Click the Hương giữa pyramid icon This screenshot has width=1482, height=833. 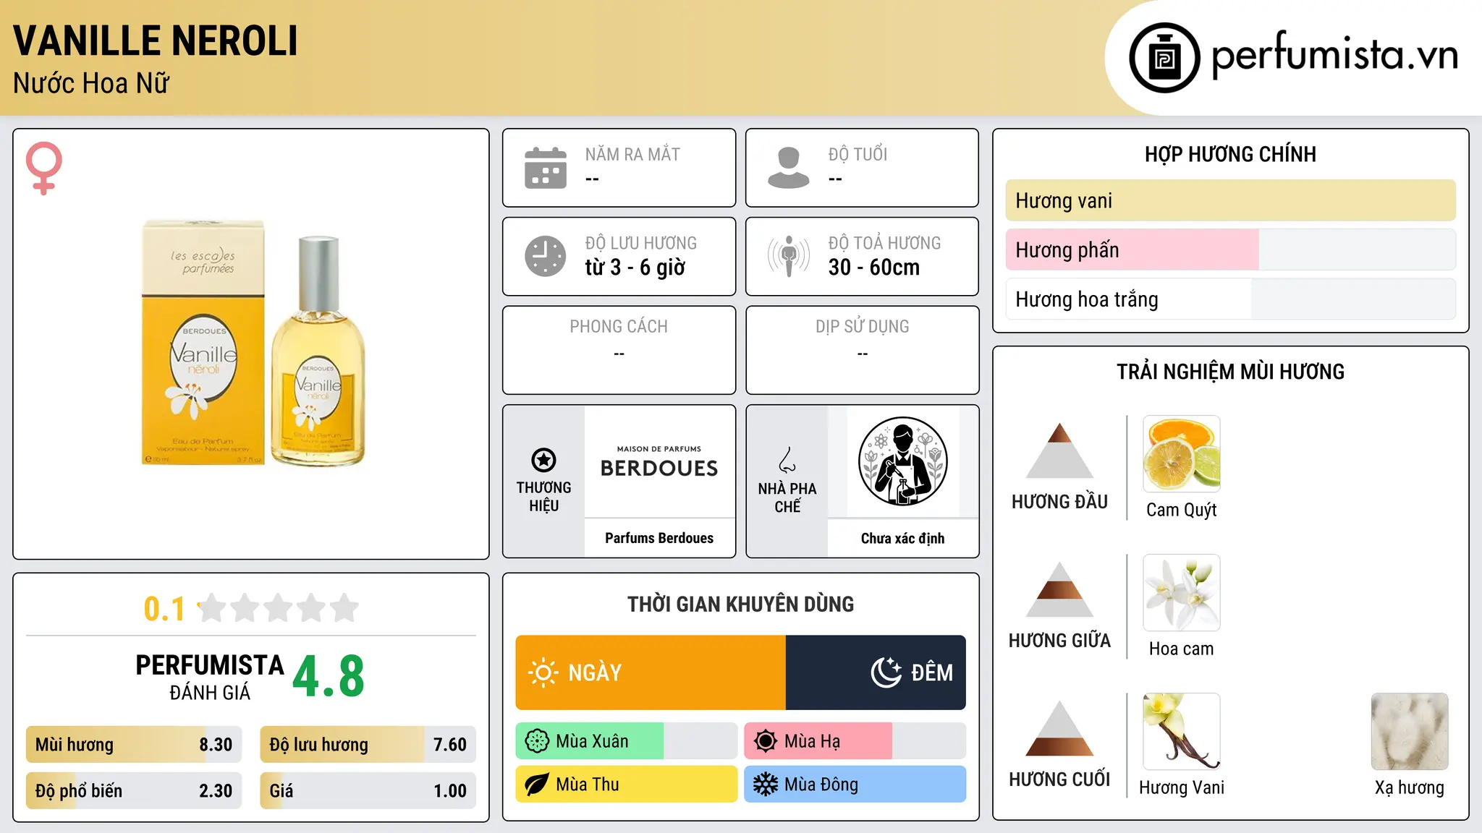(1059, 589)
